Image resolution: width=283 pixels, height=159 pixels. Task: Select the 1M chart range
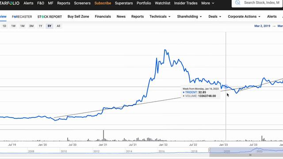(22, 26)
